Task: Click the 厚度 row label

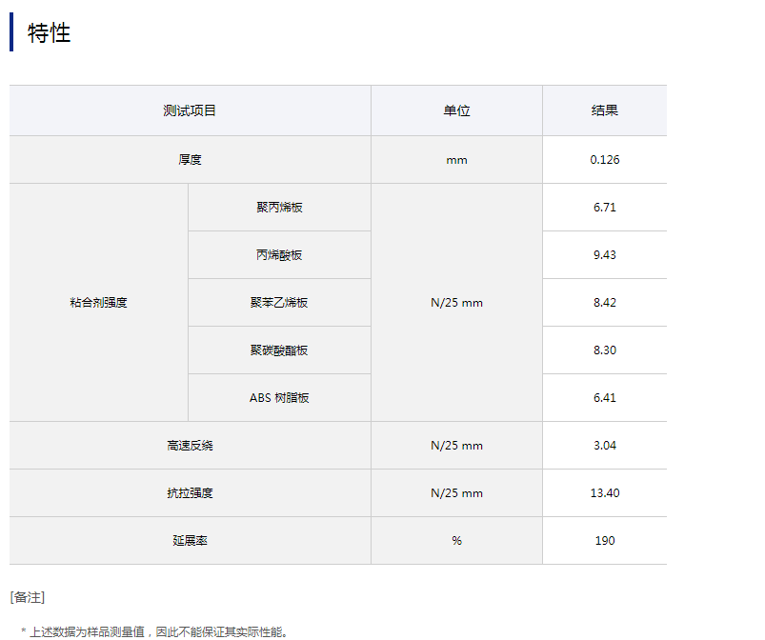Action: pyautogui.click(x=190, y=160)
